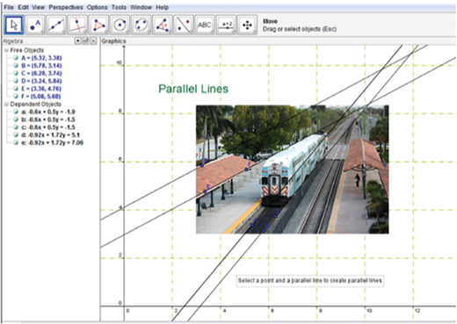
Task: Select line a: -0.6x + 0.5y = -1.9
Action: click(48, 112)
